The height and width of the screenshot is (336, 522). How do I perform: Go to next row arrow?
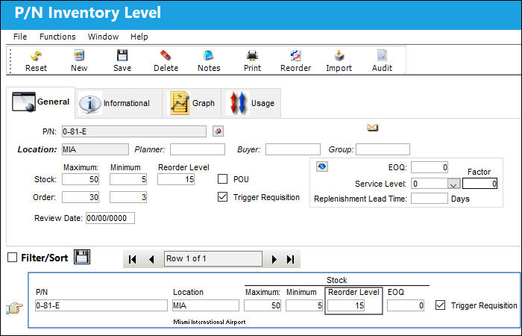pos(274,259)
